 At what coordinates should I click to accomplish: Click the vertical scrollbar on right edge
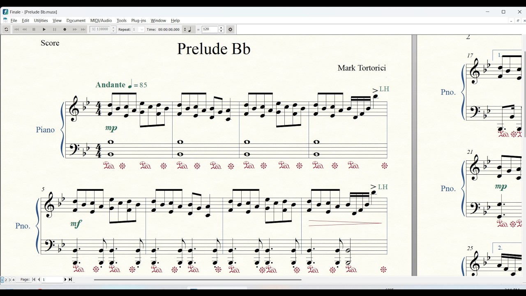525,94
